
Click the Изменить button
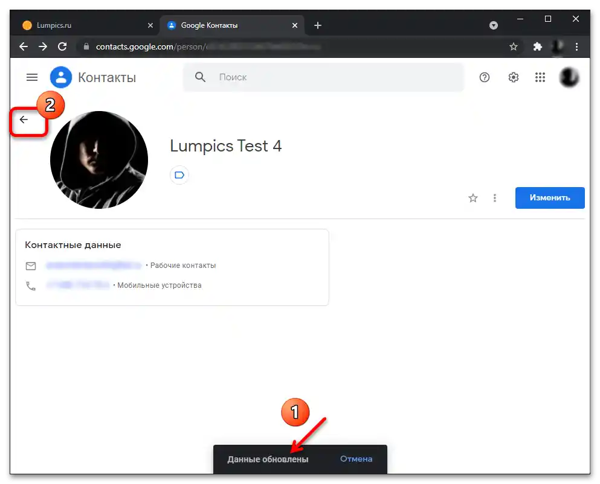(x=550, y=198)
